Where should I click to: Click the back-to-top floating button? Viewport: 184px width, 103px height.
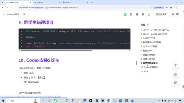[175, 66]
